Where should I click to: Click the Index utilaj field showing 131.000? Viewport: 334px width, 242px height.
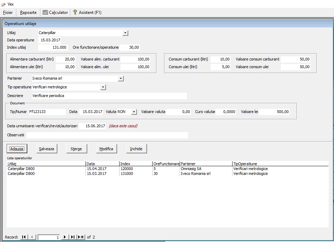[53, 47]
